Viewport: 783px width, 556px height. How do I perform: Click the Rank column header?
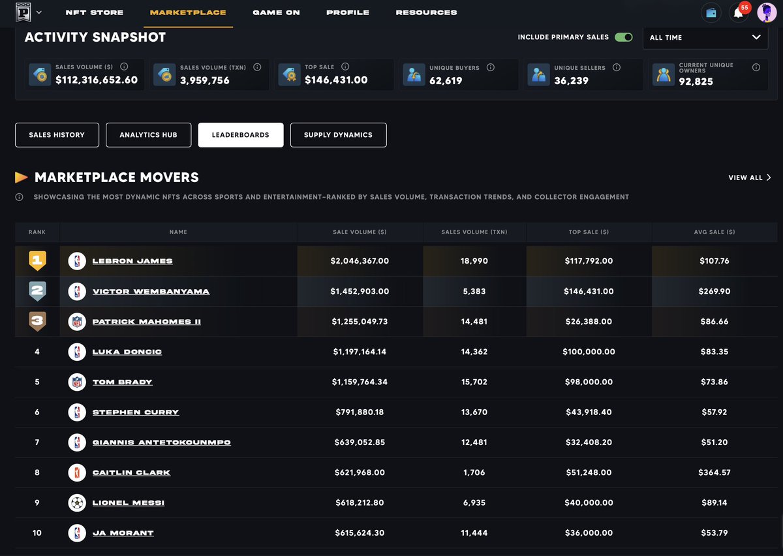[37, 232]
